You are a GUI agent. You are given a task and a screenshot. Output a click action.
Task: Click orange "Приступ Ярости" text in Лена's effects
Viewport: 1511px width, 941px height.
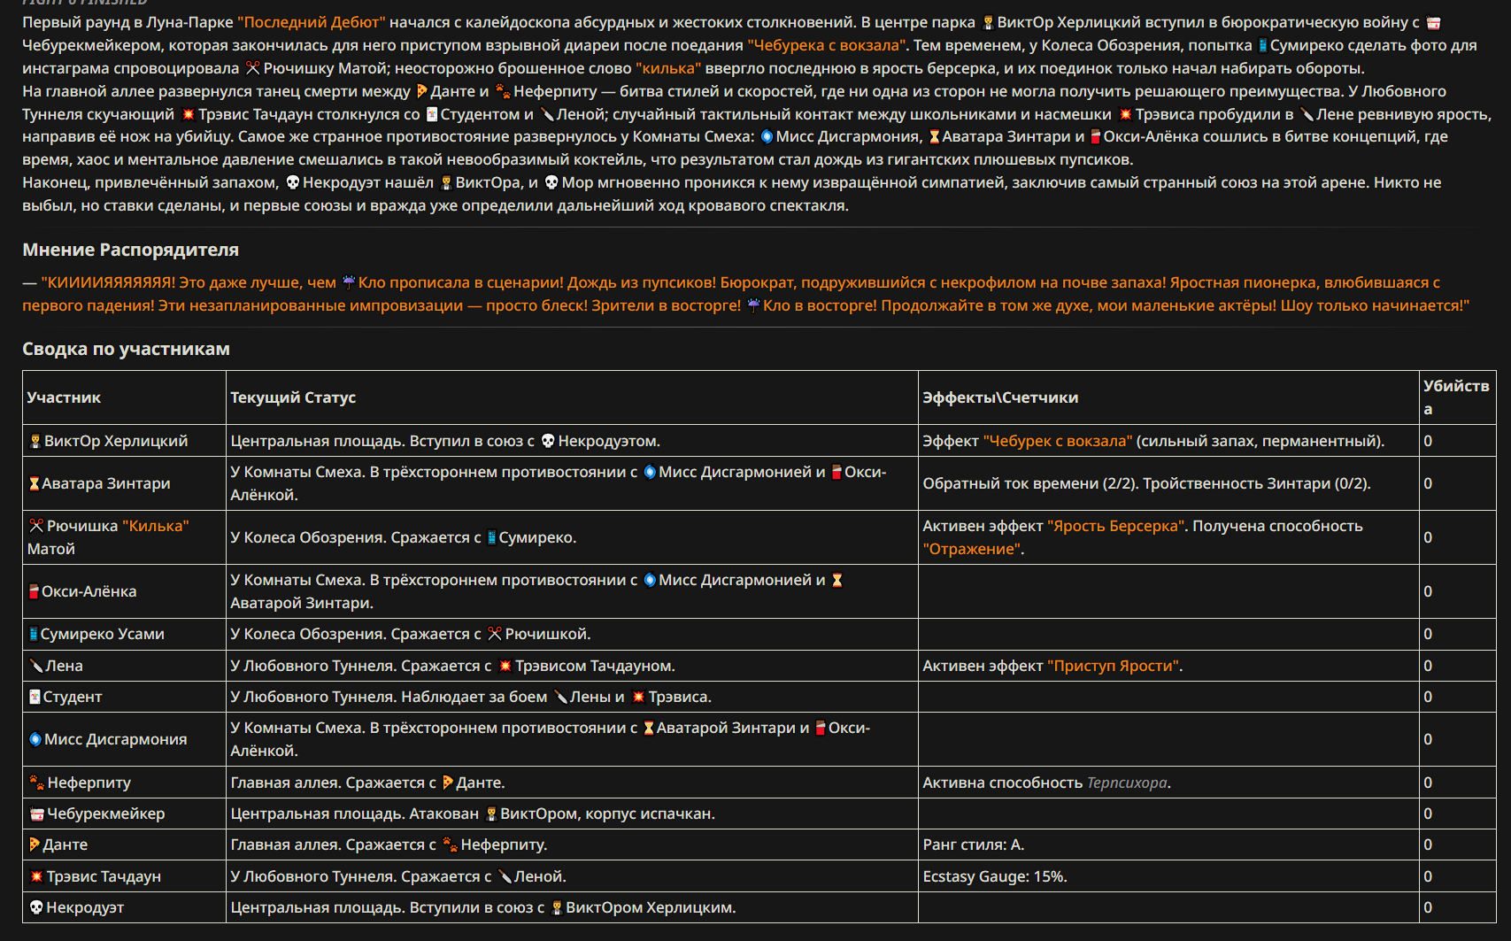click(1114, 666)
